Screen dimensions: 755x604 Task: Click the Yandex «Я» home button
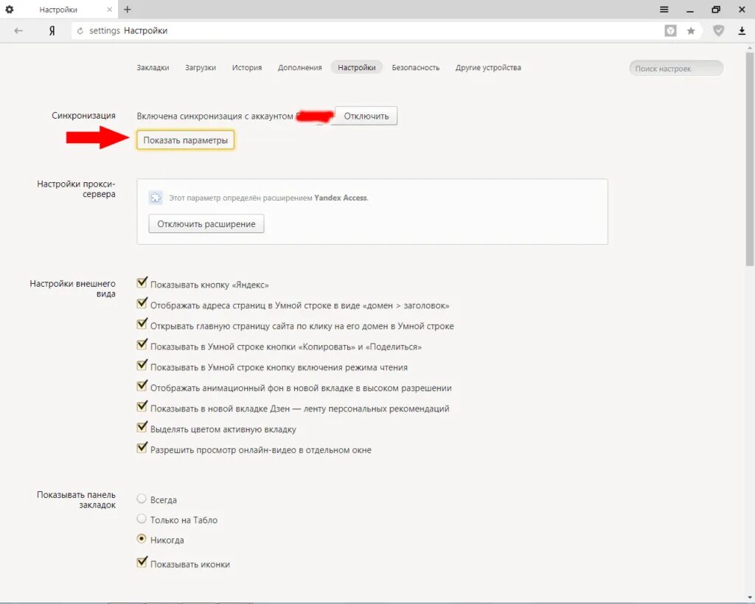pyautogui.click(x=52, y=30)
